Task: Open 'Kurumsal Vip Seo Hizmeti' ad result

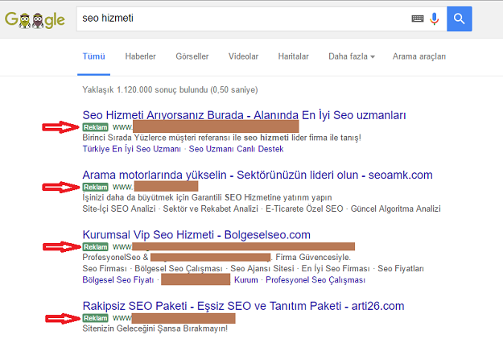Action: [x=196, y=234]
